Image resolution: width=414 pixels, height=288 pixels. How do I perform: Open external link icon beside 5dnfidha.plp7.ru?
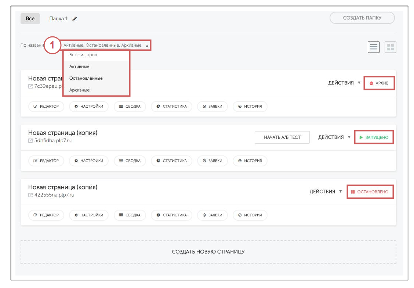30,141
